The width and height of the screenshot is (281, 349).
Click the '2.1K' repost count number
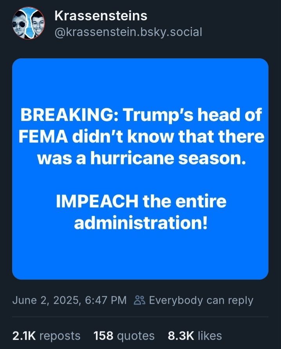coord(24,336)
